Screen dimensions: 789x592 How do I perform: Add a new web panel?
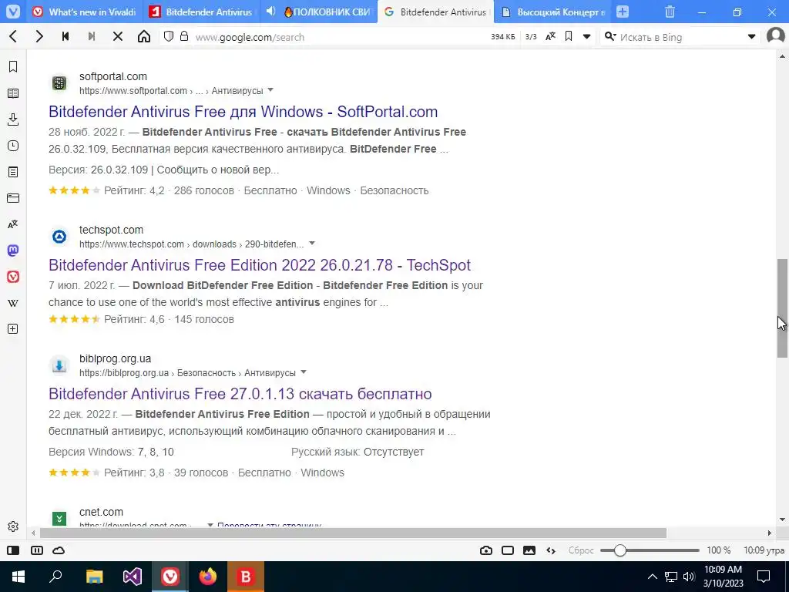click(x=13, y=328)
